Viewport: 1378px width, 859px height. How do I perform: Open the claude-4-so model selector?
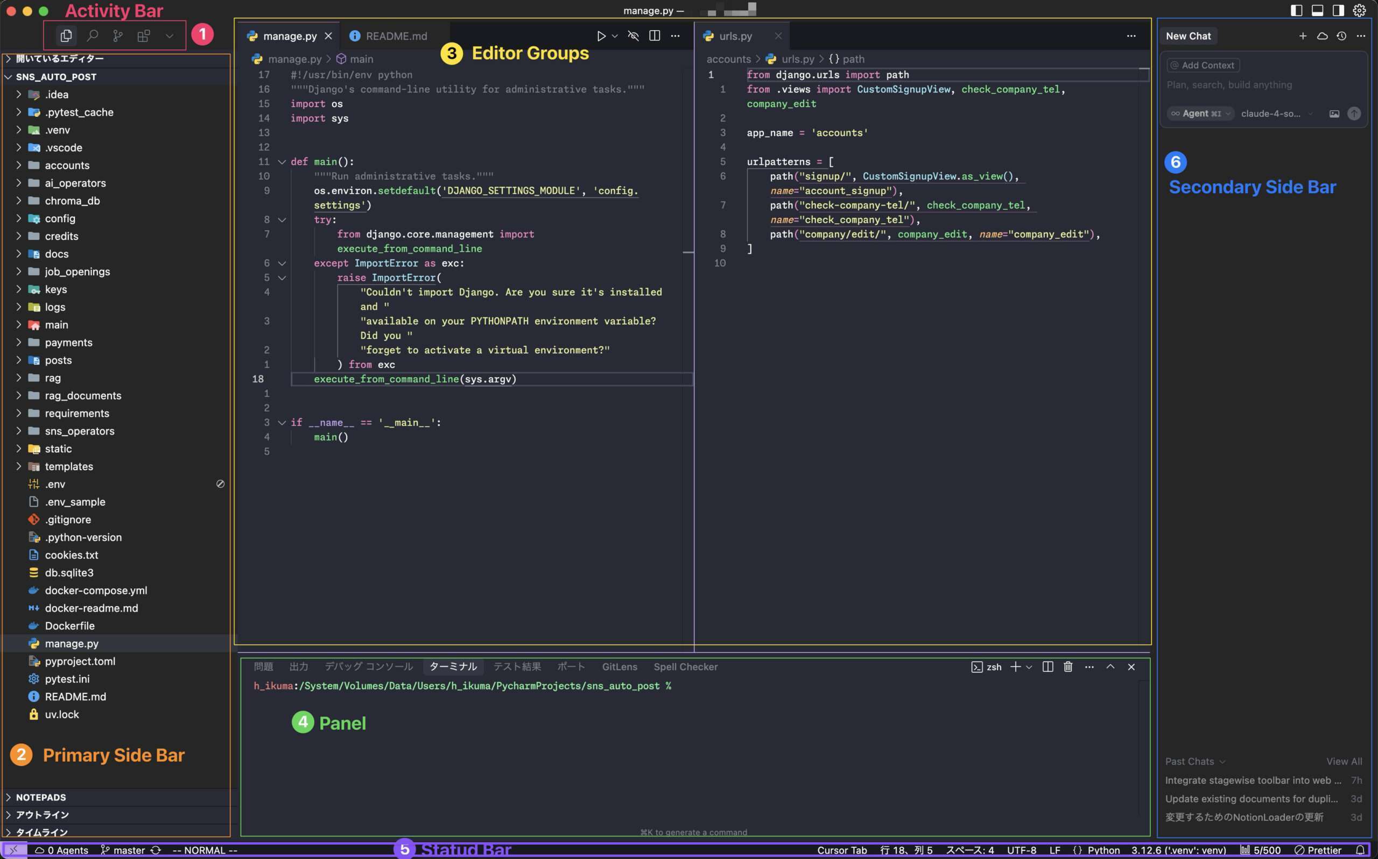(x=1276, y=113)
